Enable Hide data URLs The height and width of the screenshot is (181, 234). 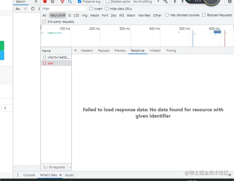coord(106,9)
